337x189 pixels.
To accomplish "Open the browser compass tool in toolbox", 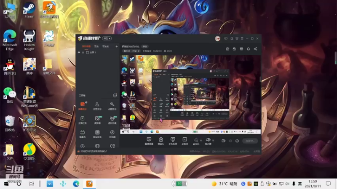I will tap(112, 134).
